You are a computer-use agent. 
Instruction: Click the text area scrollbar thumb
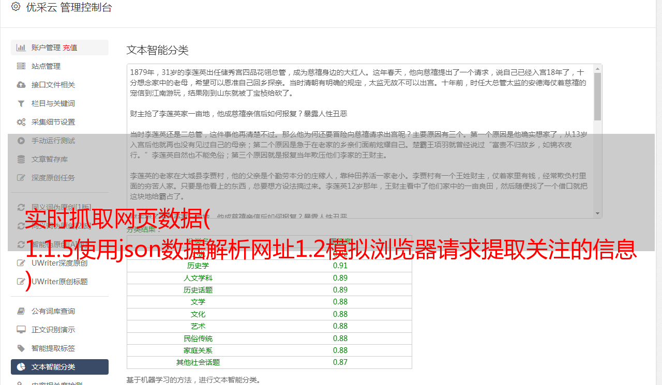click(598, 97)
